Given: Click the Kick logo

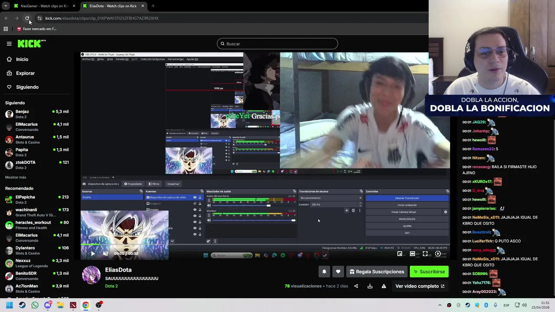Looking at the screenshot, I should (31, 43).
